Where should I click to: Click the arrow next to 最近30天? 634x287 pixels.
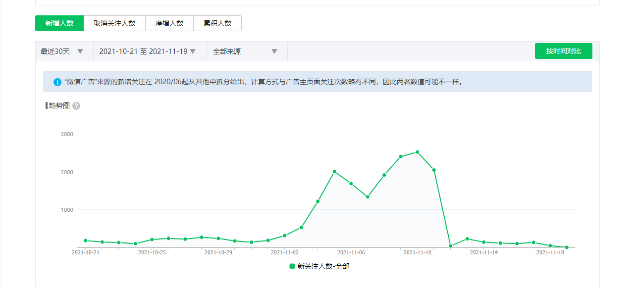(x=80, y=51)
